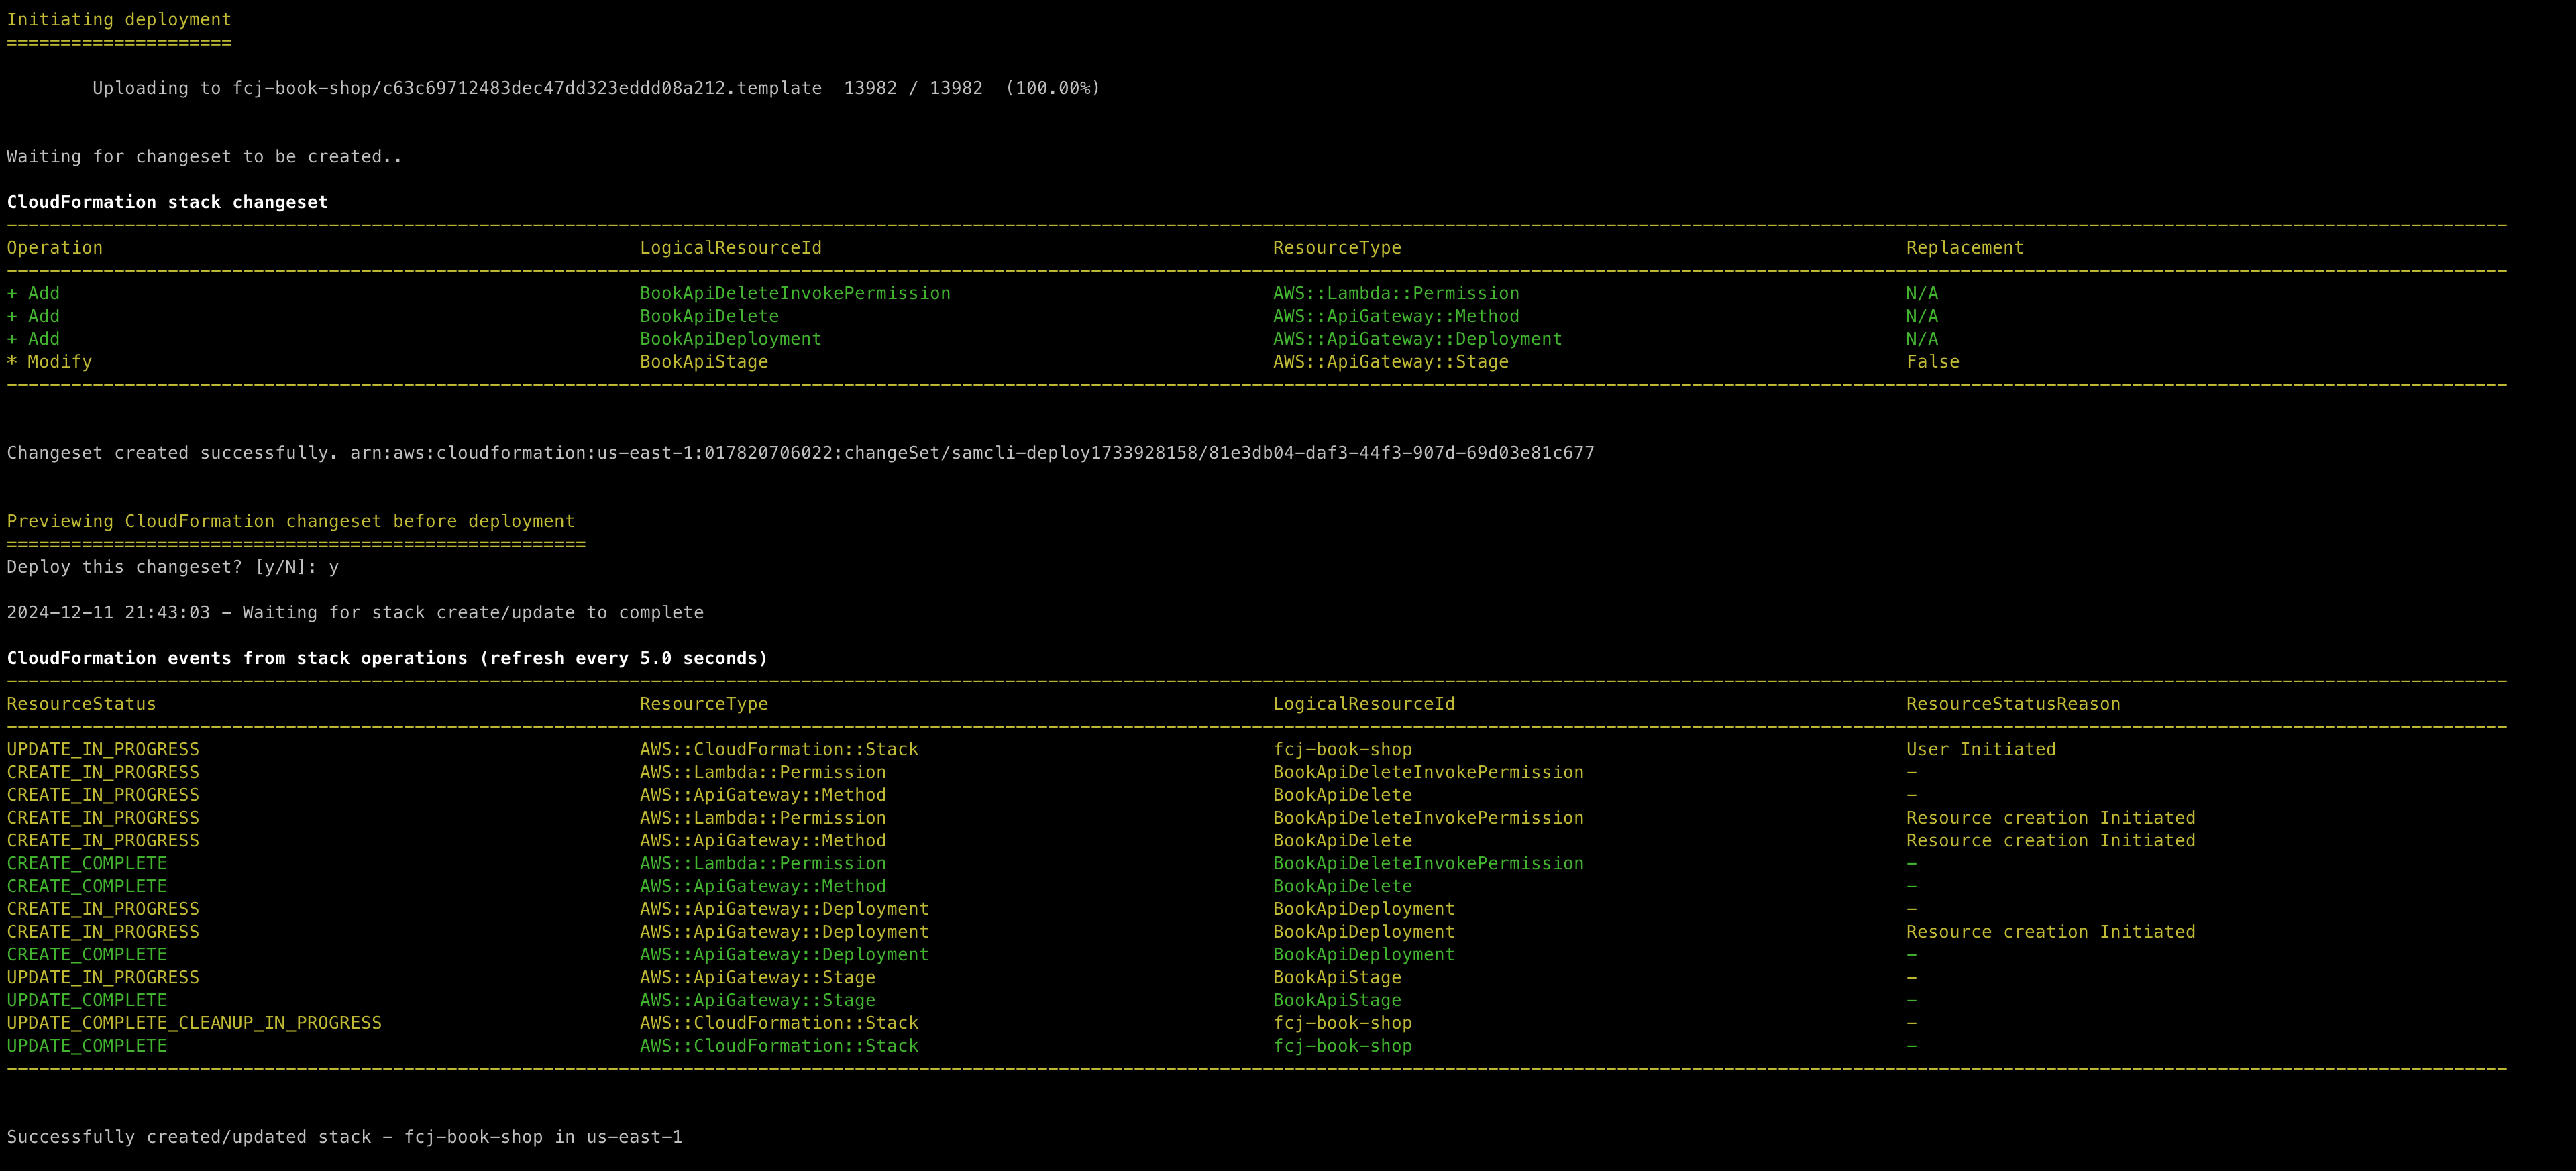This screenshot has height=1171, width=2576.
Task: Click 'Resource creation Initiated' in the BookApiDeployment row
Action: (2050, 932)
